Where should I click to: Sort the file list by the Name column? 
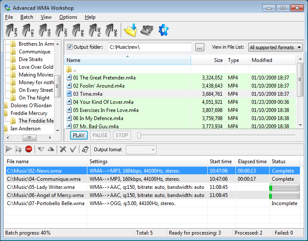pyautogui.click(x=127, y=60)
